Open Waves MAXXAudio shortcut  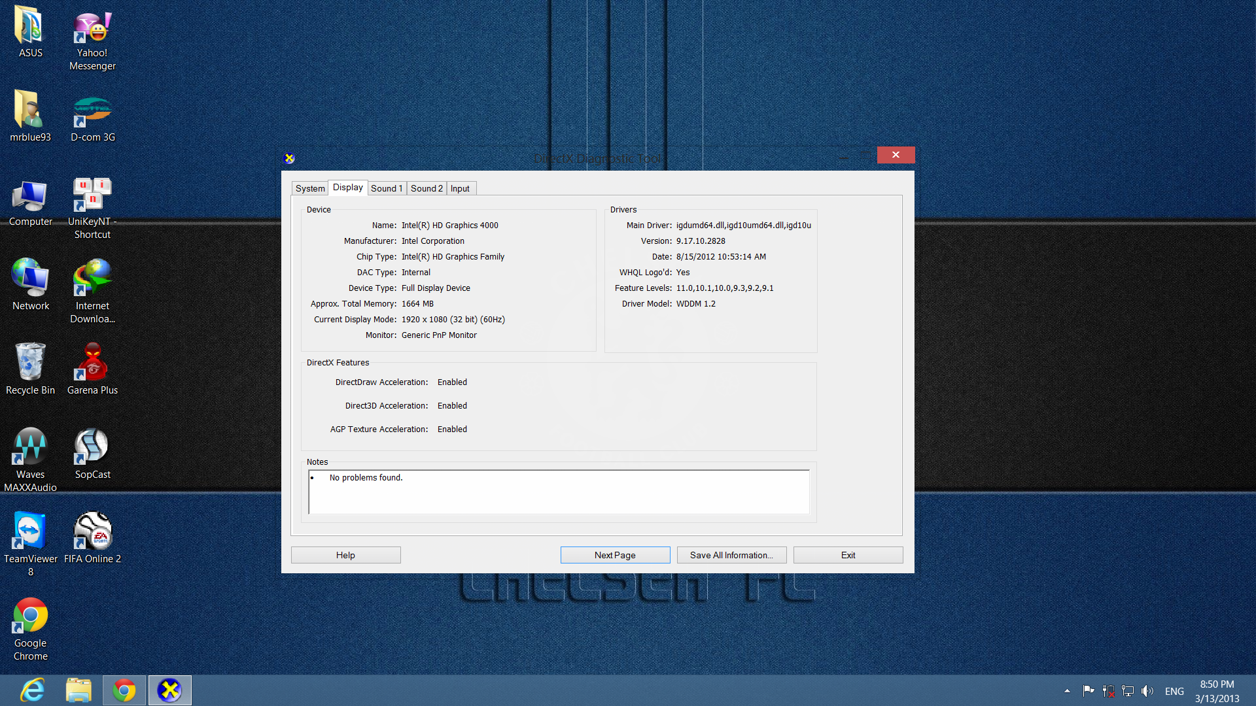point(30,460)
